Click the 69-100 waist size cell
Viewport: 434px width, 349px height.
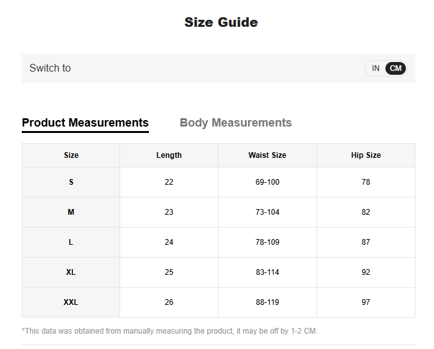pyautogui.click(x=267, y=182)
